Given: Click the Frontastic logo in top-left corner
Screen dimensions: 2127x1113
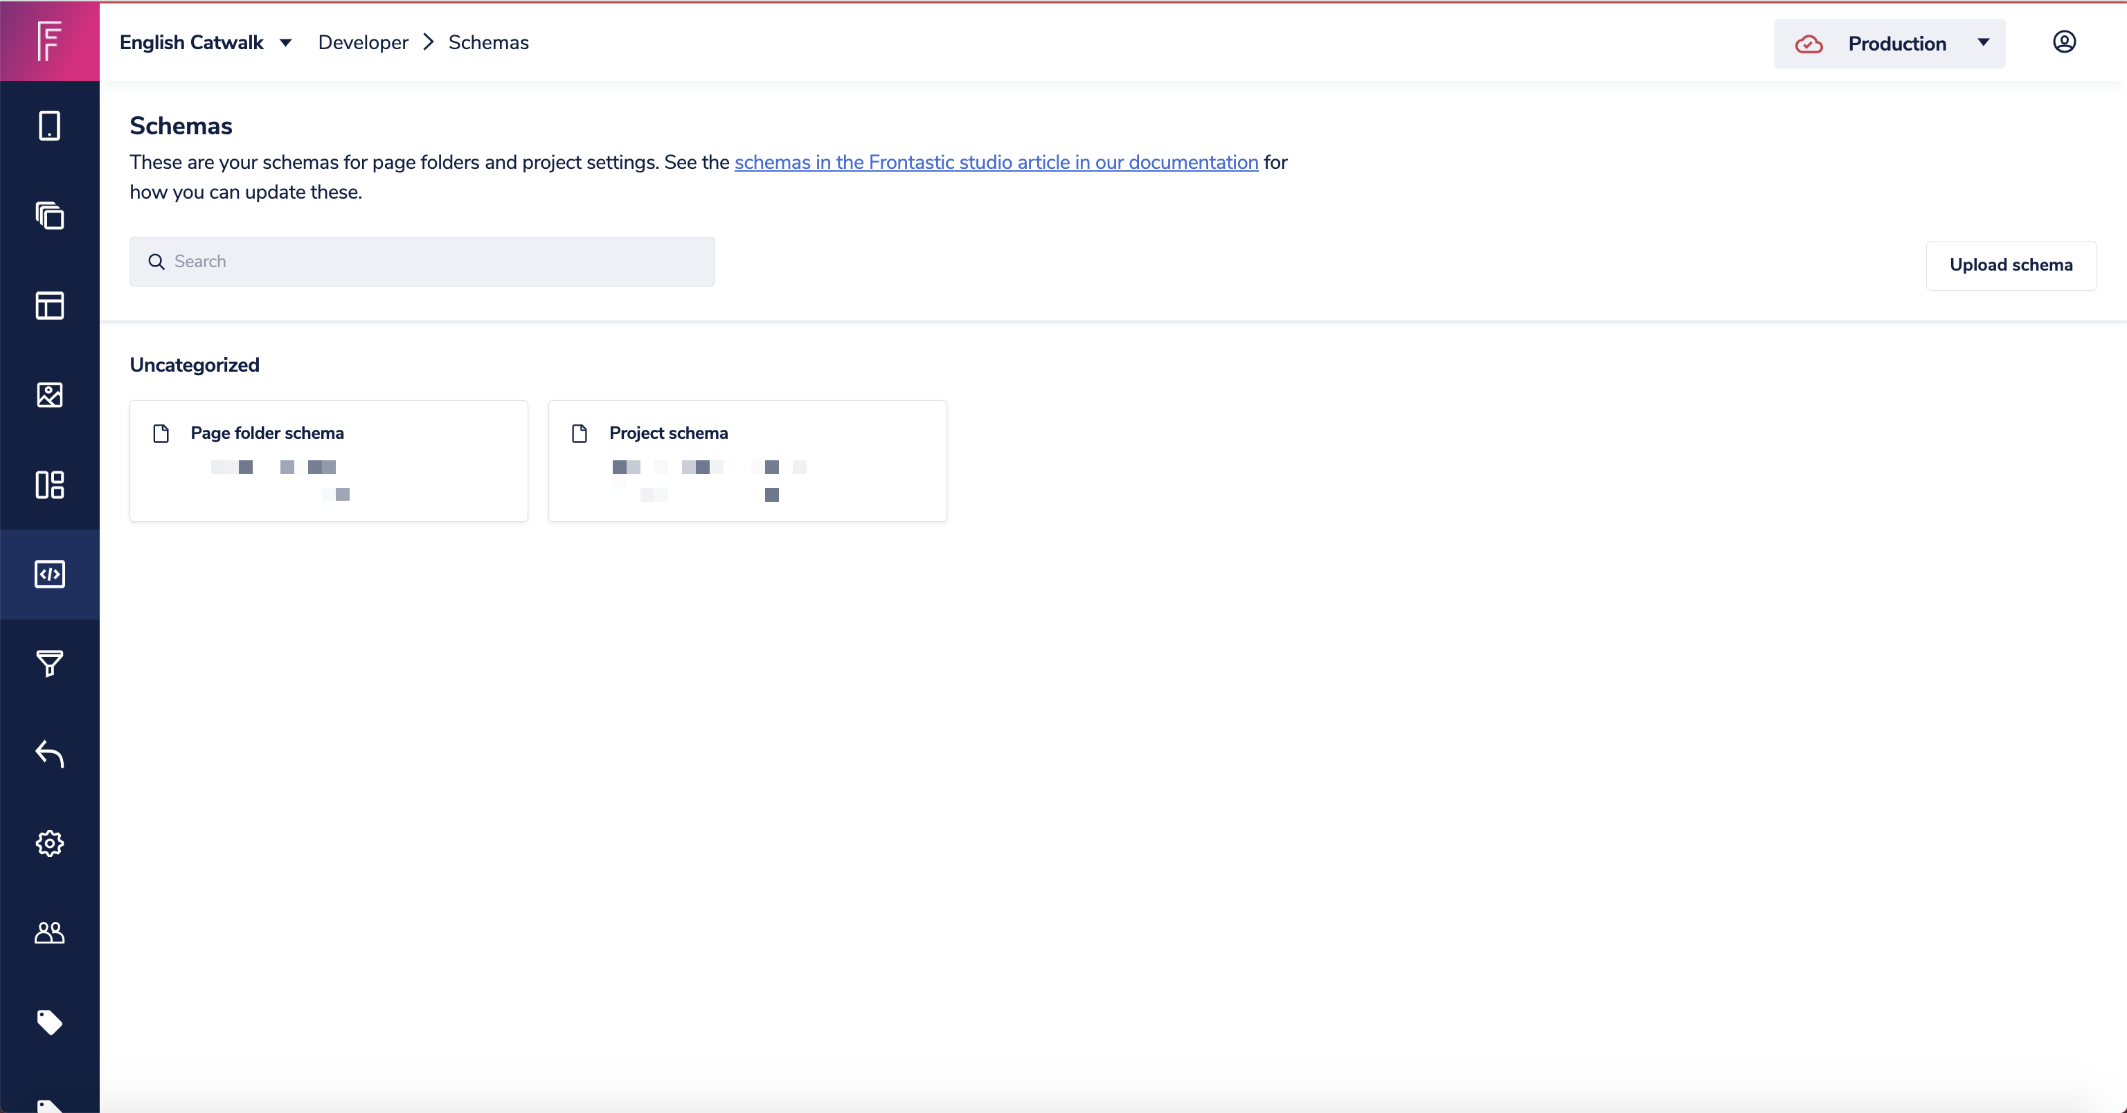Looking at the screenshot, I should coord(50,40).
